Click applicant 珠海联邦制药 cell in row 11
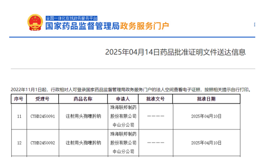257x163 pixels. (123, 116)
